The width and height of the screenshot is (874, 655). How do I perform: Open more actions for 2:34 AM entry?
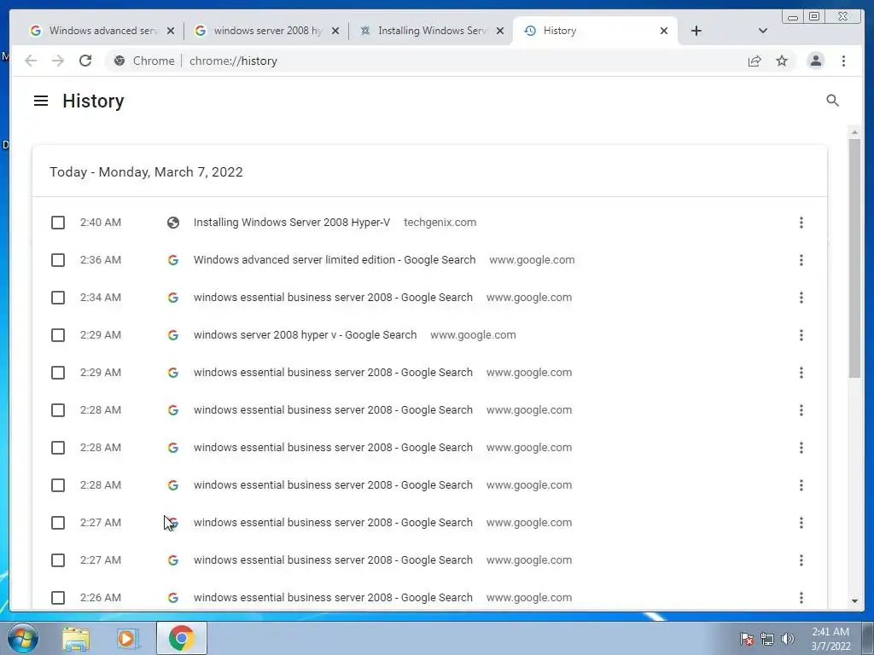click(801, 298)
